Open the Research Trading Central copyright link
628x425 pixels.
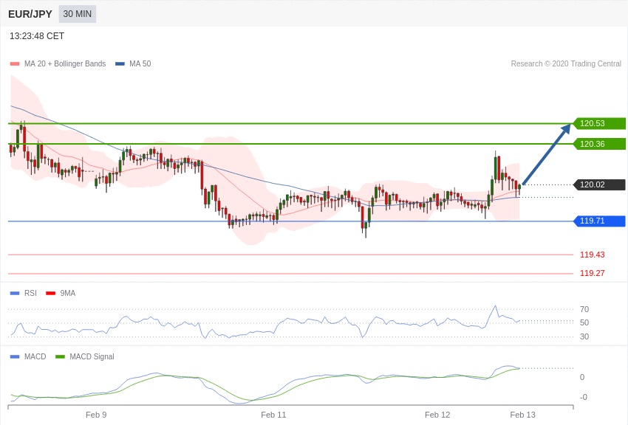565,64
